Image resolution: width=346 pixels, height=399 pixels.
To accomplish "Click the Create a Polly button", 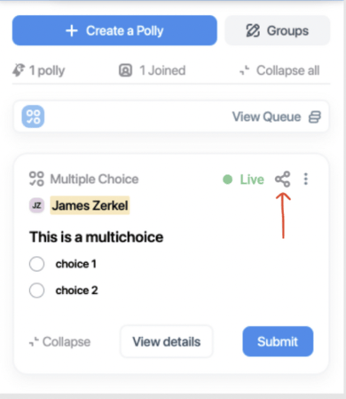I will (x=114, y=30).
